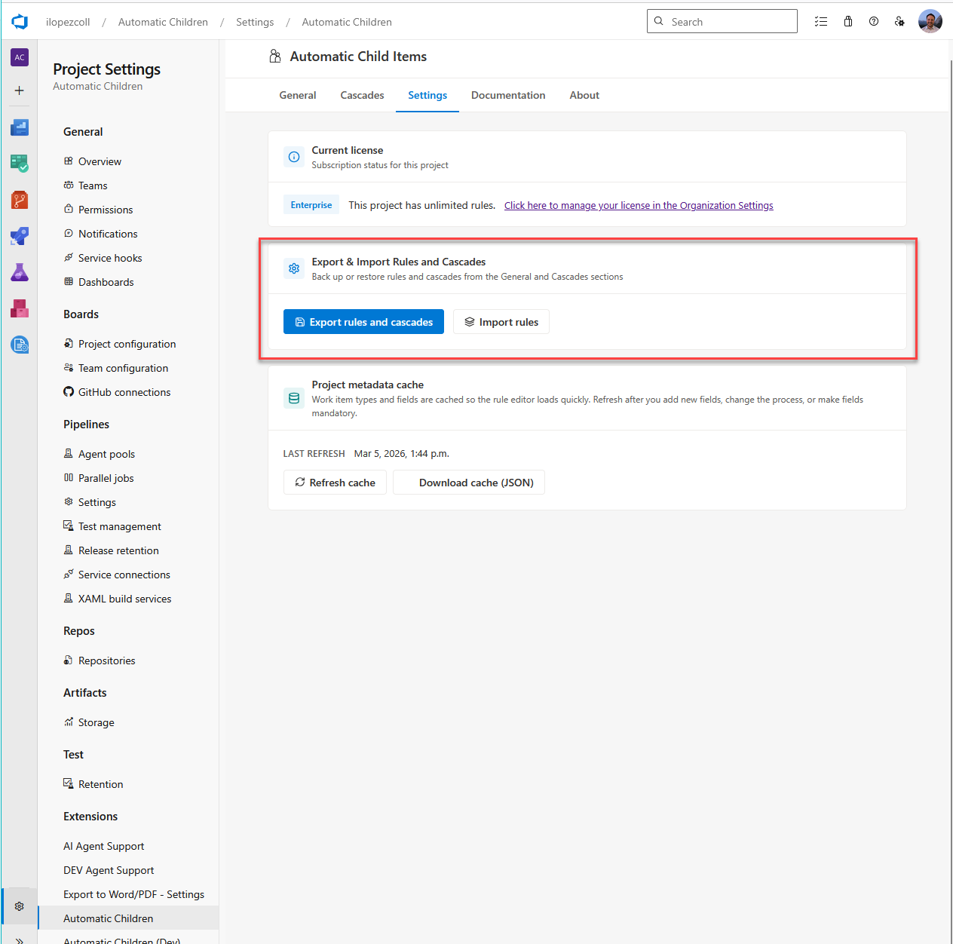This screenshot has width=953, height=944.
Task: Open the Organization Settings license link
Action: (x=639, y=205)
